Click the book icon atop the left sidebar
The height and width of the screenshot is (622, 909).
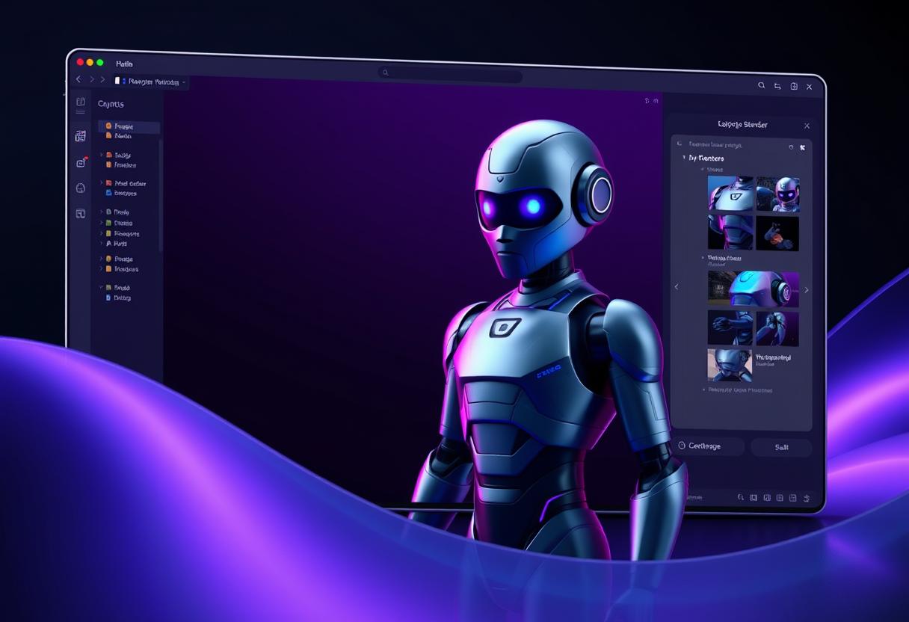[80, 102]
